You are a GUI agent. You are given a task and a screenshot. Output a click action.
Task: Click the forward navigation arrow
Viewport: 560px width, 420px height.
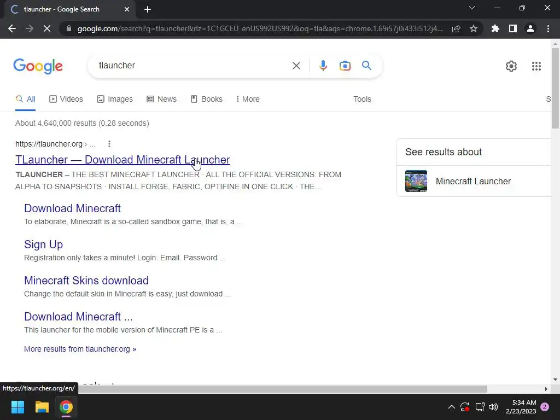pyautogui.click(x=30, y=28)
